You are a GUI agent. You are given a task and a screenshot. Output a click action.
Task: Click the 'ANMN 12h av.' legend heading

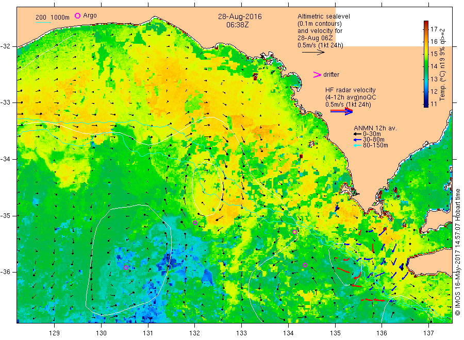tap(375, 128)
